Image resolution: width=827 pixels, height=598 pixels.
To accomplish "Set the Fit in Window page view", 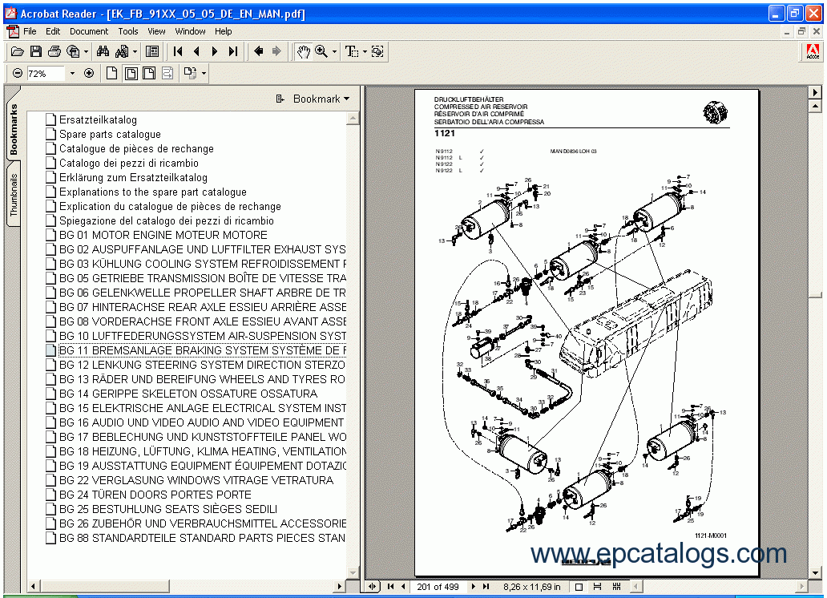I will (131, 74).
